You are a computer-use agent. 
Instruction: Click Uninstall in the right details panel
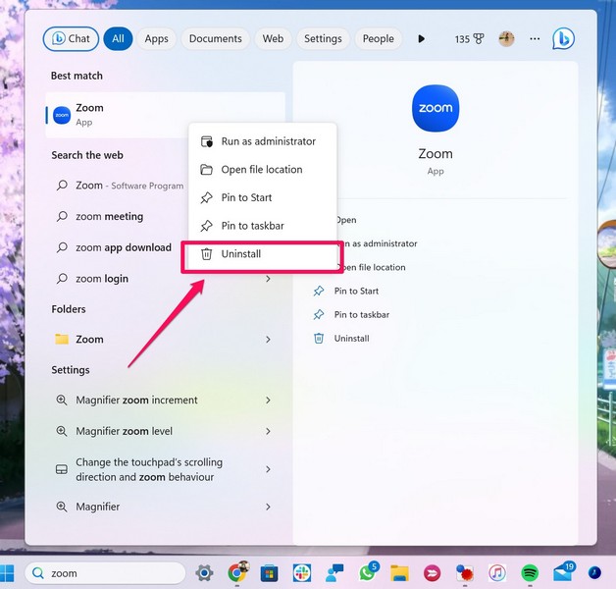click(351, 339)
